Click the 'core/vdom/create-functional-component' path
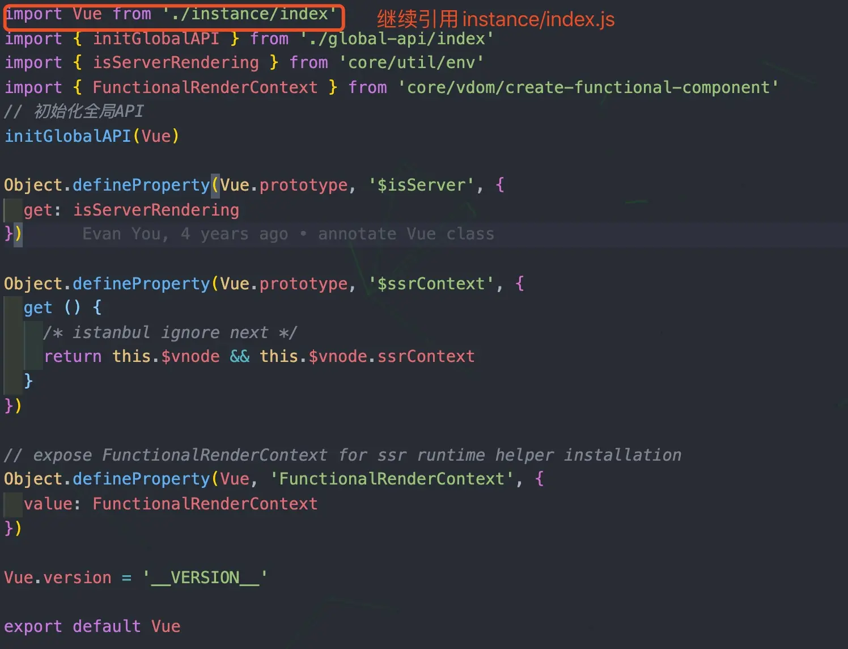Screen dimensions: 848x649 588,87
